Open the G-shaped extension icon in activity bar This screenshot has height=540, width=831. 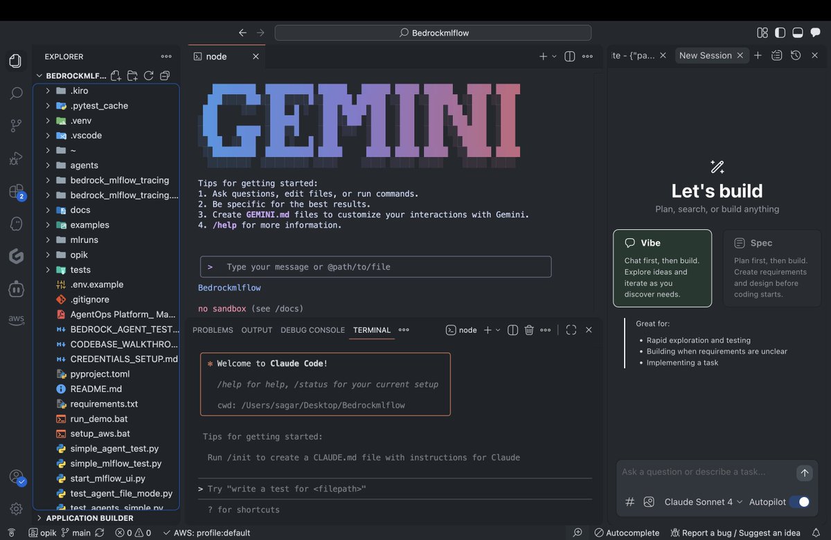tap(16, 256)
